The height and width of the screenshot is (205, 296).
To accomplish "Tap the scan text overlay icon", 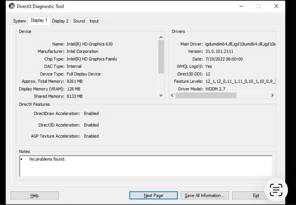I will 276,190.
